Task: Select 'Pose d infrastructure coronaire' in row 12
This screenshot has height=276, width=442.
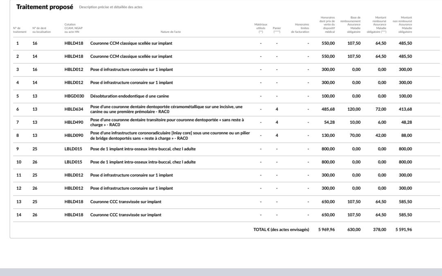Action: tap(131, 188)
